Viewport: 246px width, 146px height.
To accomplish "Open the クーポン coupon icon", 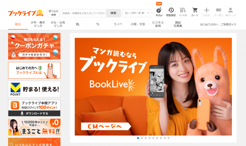I will click(x=219, y=12).
